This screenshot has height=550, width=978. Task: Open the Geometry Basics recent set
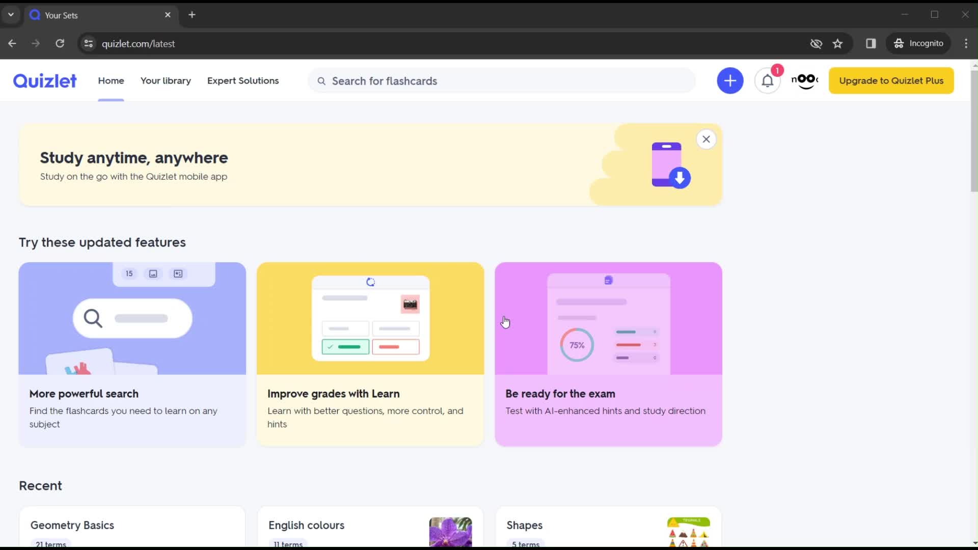coord(72,525)
